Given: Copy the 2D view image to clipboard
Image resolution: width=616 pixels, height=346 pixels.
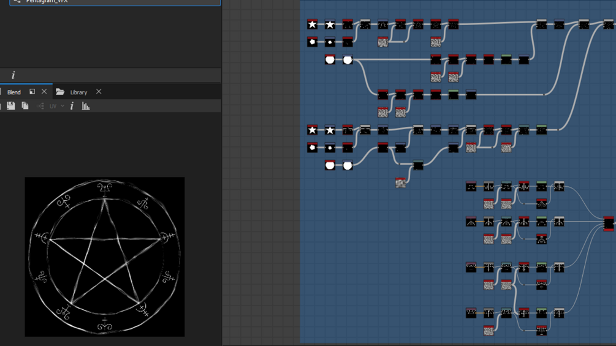Looking at the screenshot, I should pos(25,106).
